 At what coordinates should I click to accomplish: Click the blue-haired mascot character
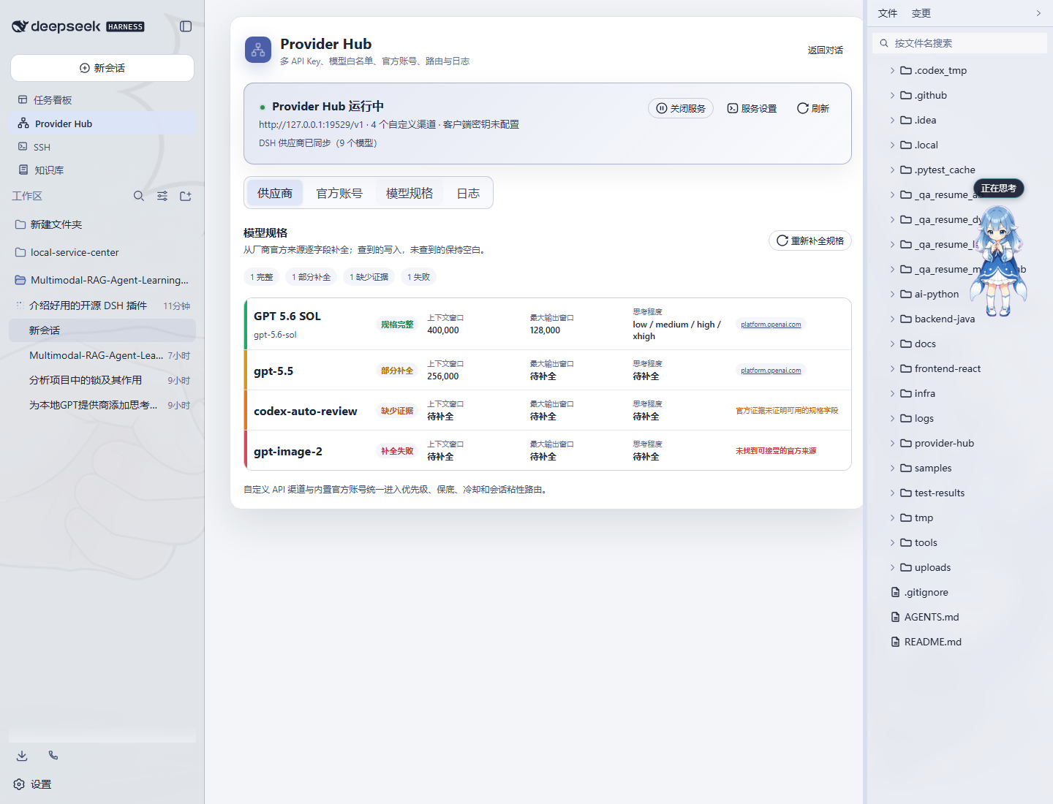click(998, 262)
